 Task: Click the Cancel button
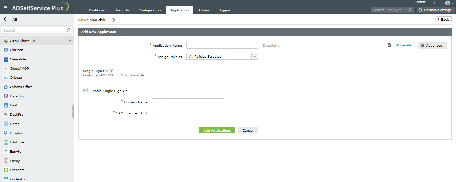coord(248,130)
